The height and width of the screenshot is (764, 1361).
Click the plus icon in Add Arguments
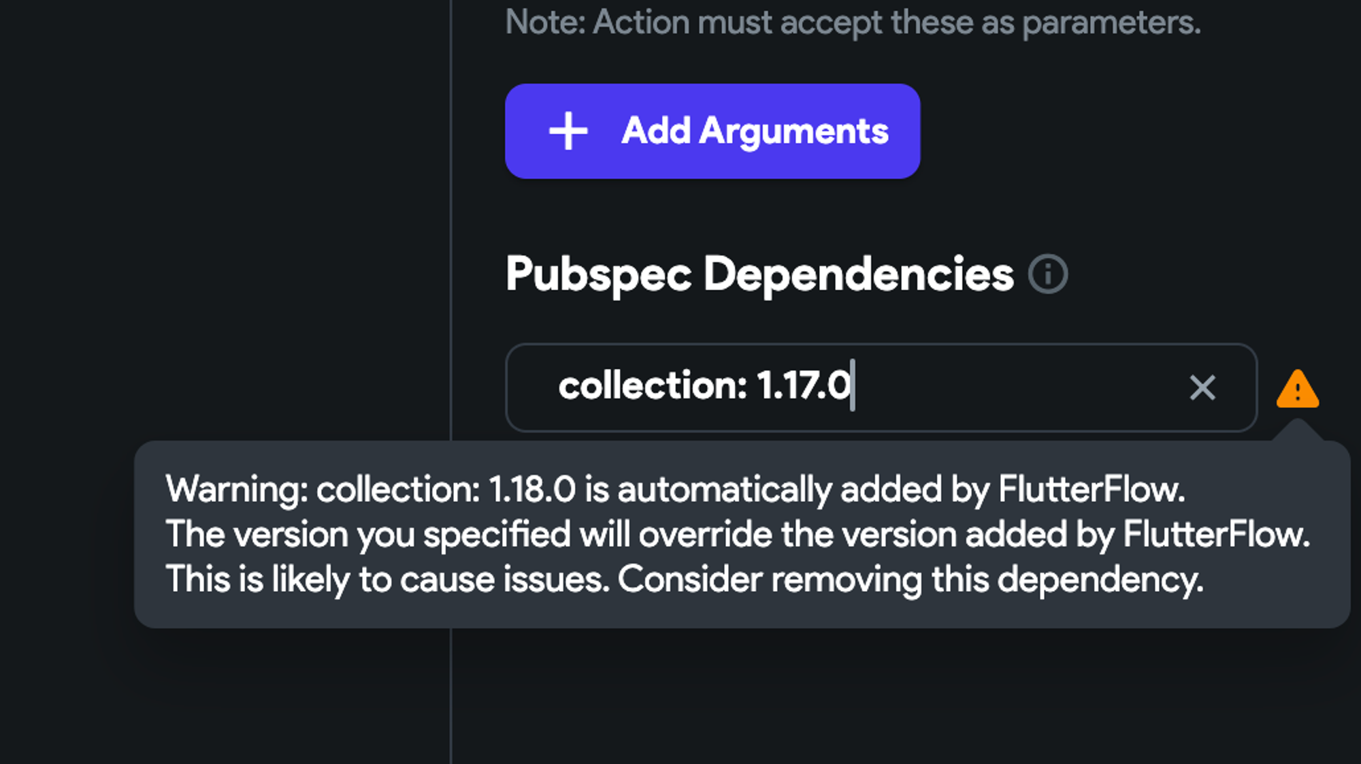pos(568,131)
